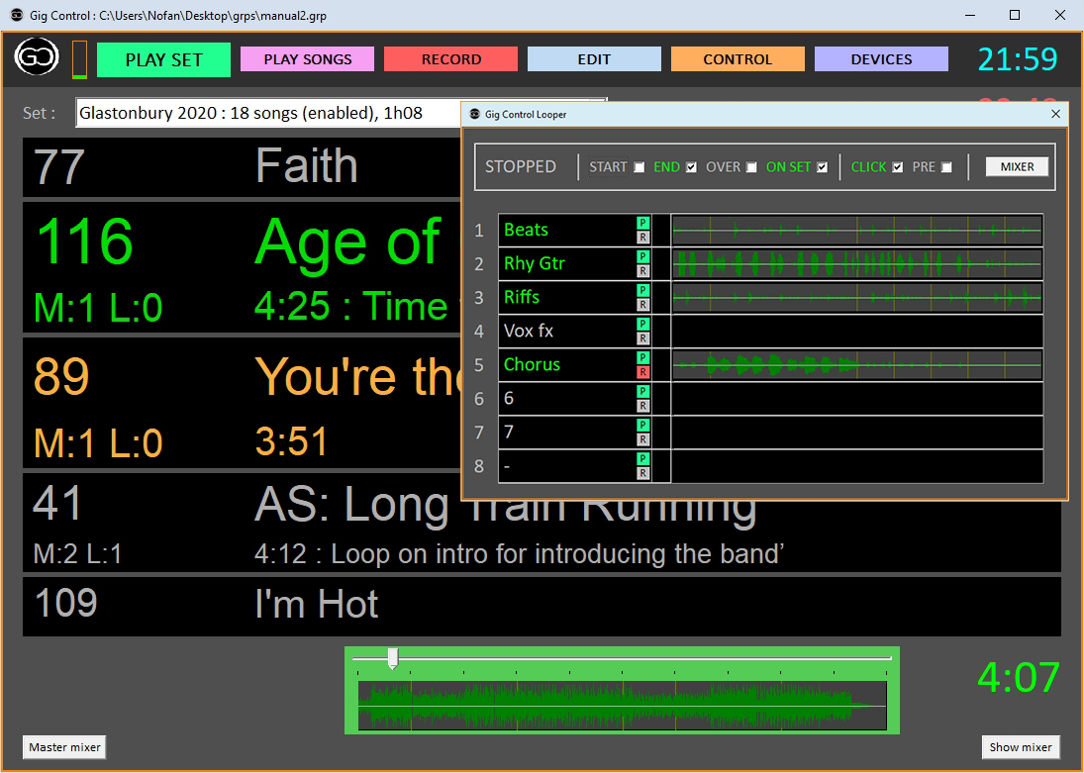Click the Riffs track waveform
The image size is (1084, 773).
(857, 297)
